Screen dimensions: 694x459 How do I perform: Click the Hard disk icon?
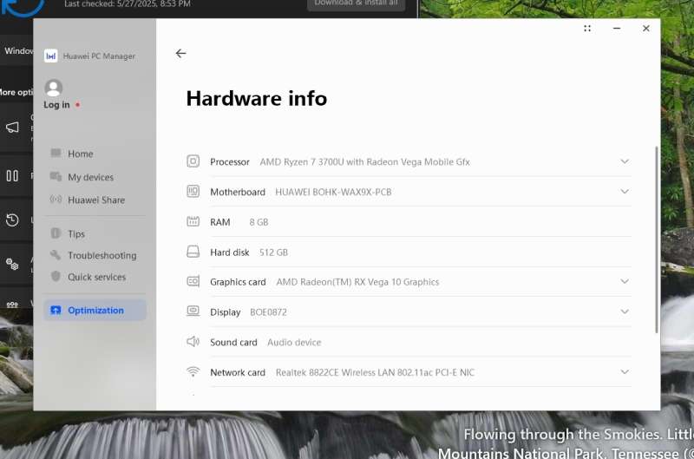click(193, 252)
